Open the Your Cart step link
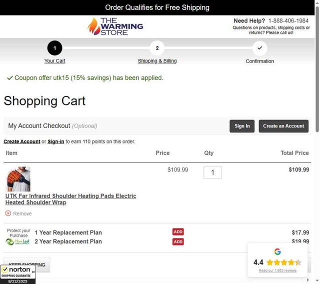Image resolution: width=320 pixels, height=284 pixels. point(54,61)
